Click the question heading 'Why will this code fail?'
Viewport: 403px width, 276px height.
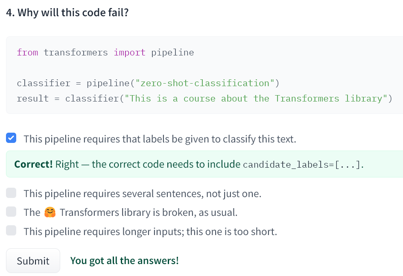click(67, 13)
